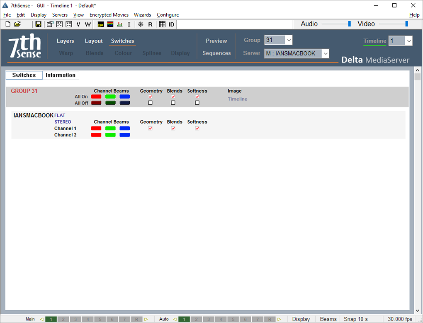
Task: Click the yellow-lines black panel icon
Action: pos(101,24)
